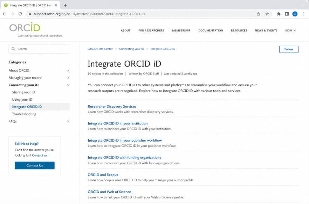
Task: Open the Troubleshooting section
Action: pyautogui.click(x=24, y=114)
